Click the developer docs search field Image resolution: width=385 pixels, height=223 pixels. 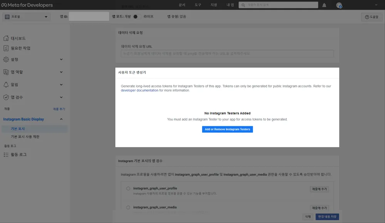278,5
